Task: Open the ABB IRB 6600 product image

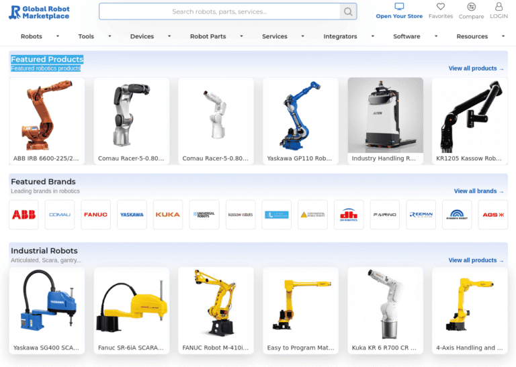Action: pos(47,115)
